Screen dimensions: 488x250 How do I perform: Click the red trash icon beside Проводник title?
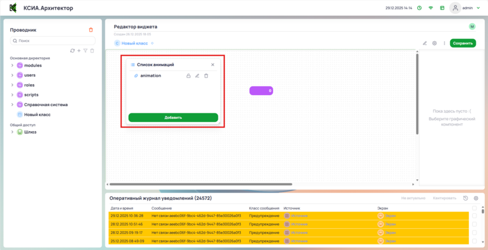tap(91, 29)
